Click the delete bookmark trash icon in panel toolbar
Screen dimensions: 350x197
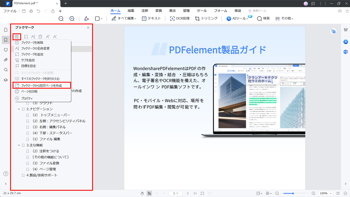pos(40,37)
